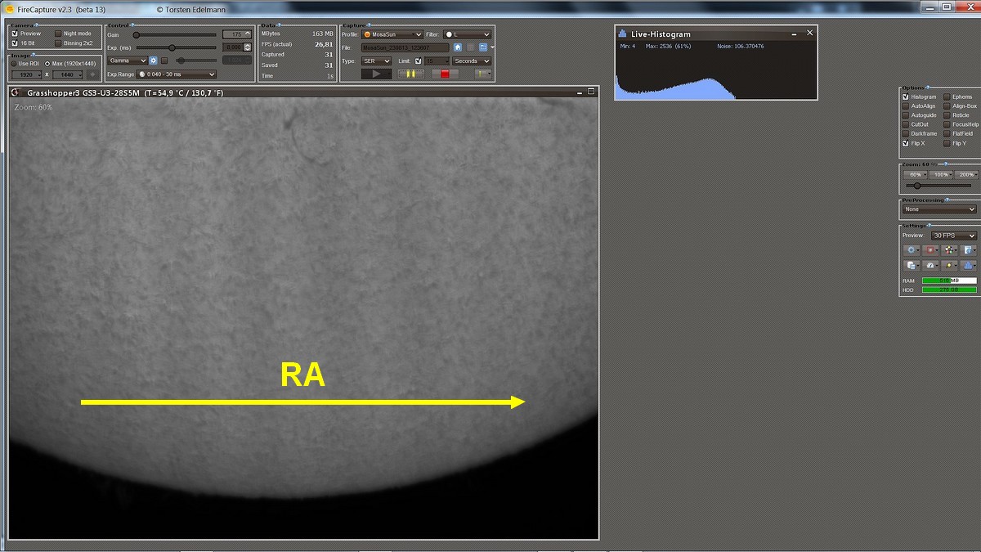The width and height of the screenshot is (981, 552).
Task: Click the PreProcessing help icon
Action: click(x=947, y=200)
